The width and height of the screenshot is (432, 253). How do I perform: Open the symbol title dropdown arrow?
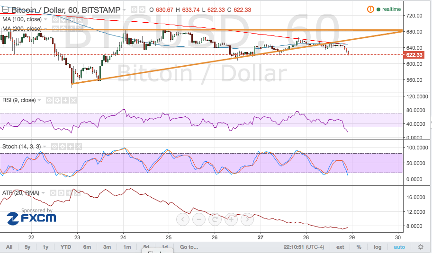click(124, 9)
